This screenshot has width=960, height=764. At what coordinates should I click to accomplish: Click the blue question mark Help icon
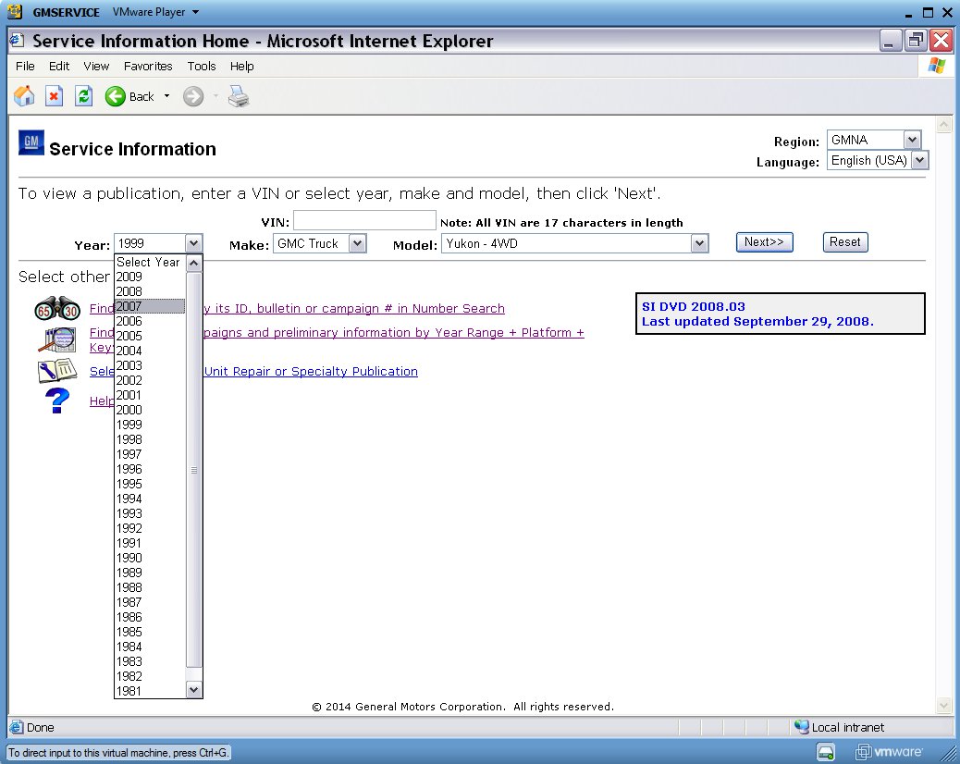pos(57,401)
